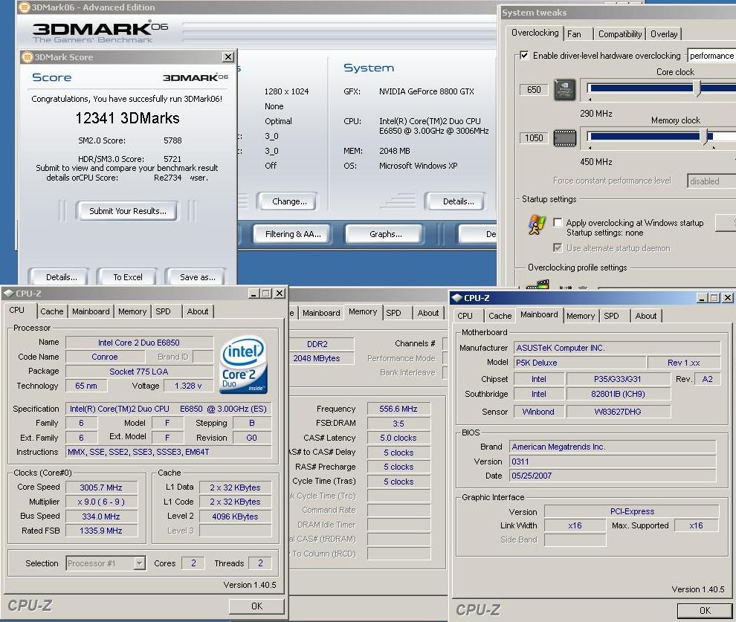The width and height of the screenshot is (736, 622).
Task: Click the BIOS Date value 05/25/2007
Action: click(612, 476)
